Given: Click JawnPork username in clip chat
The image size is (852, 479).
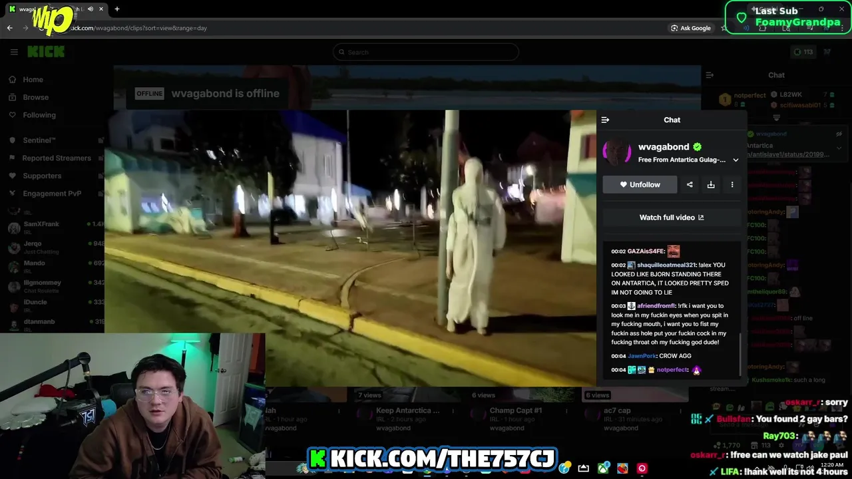Looking at the screenshot, I should (642, 356).
